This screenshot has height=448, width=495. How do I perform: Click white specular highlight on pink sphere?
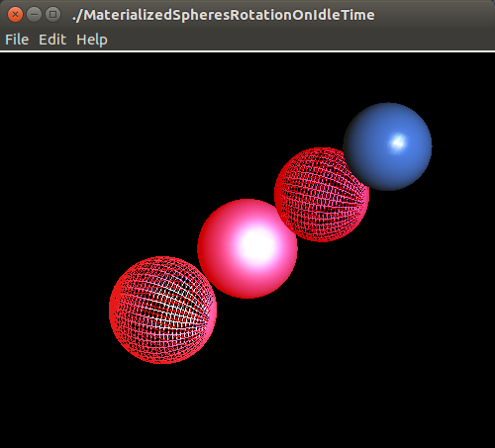coord(255,245)
